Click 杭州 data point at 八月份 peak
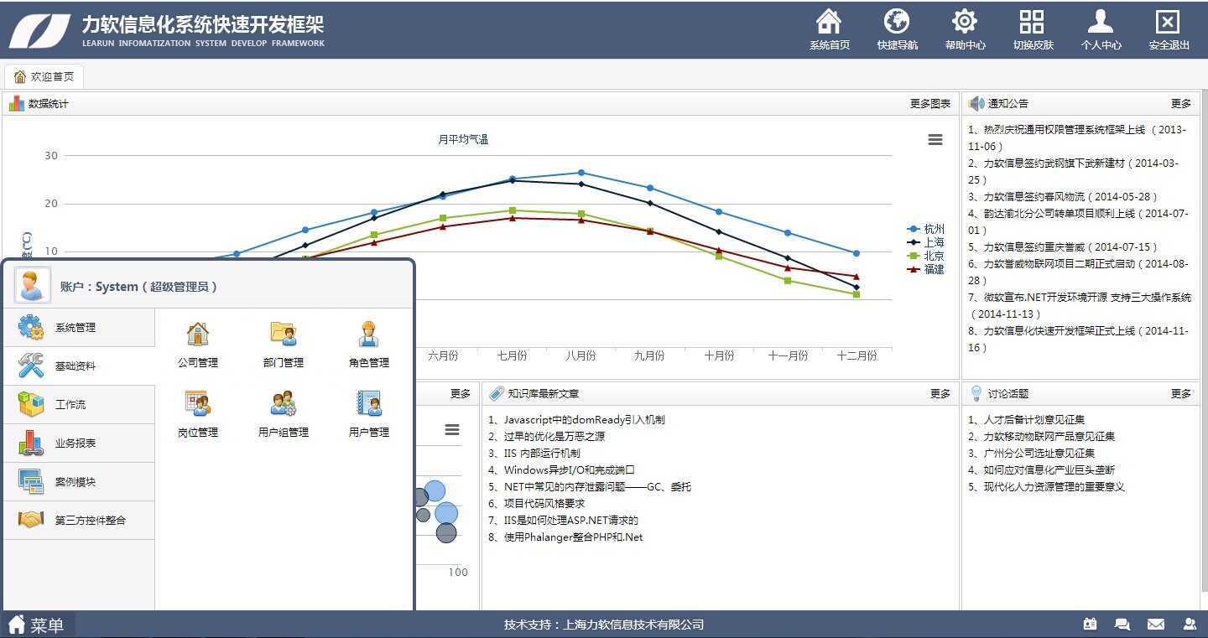Viewport: 1208px width, 638px height. point(581,173)
